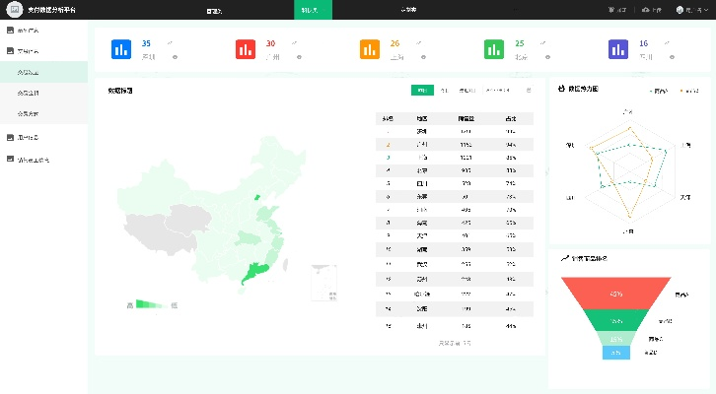The width and height of the screenshot is (716, 394).
Task: Click the second filter button beside the green one
Action: tap(444, 91)
